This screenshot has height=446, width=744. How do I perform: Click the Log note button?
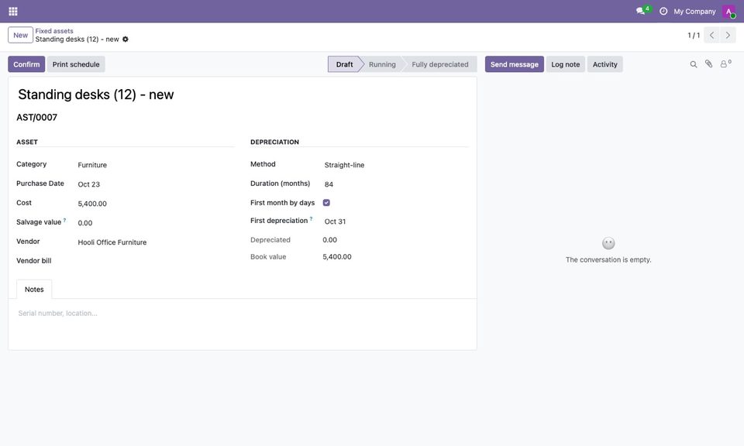(x=565, y=64)
